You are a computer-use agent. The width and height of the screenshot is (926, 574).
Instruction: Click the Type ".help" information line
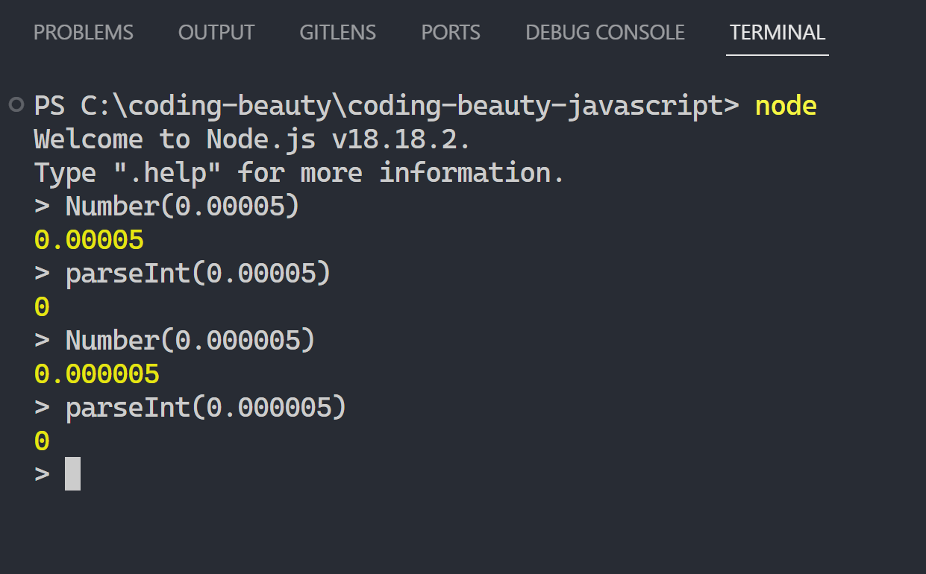[299, 173]
